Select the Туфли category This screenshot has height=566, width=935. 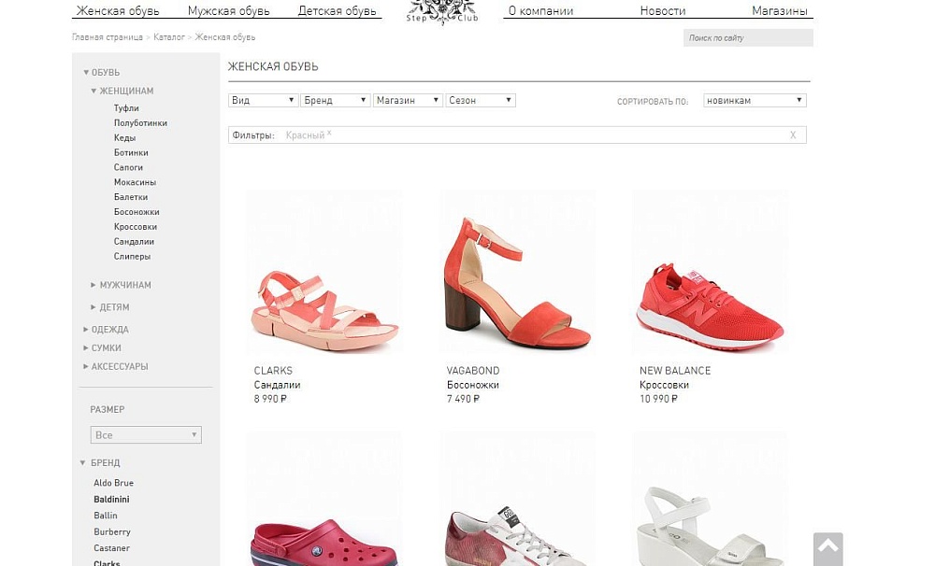pos(126,107)
